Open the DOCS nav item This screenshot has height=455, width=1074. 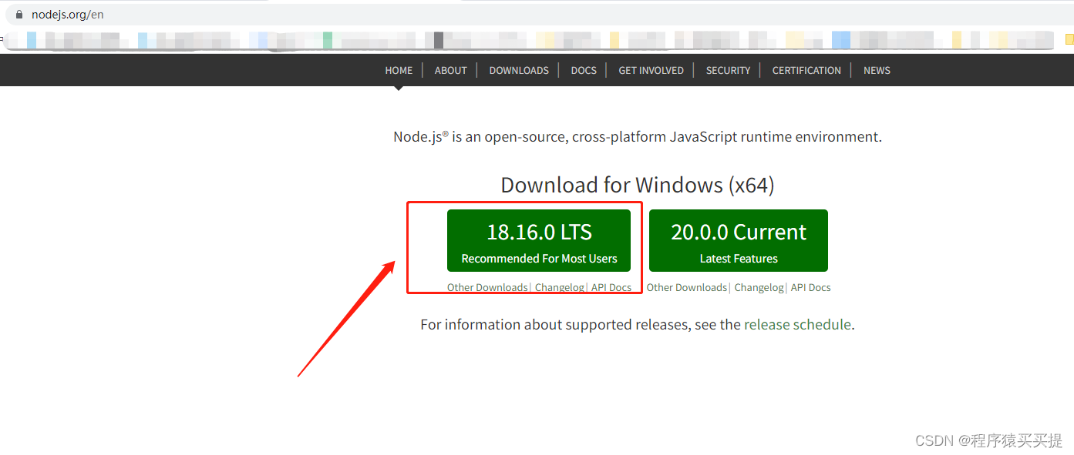(584, 70)
